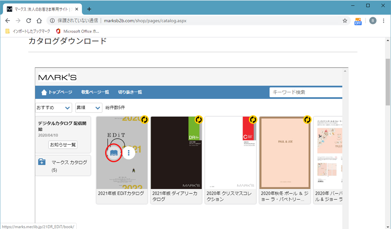
Task: Click the site info icon in address bar
Action: coord(52,21)
